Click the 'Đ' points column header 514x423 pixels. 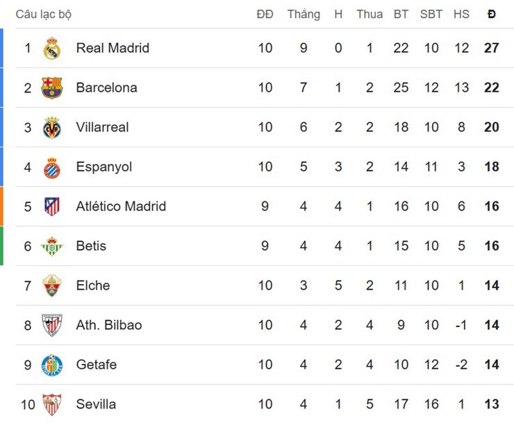click(x=492, y=14)
